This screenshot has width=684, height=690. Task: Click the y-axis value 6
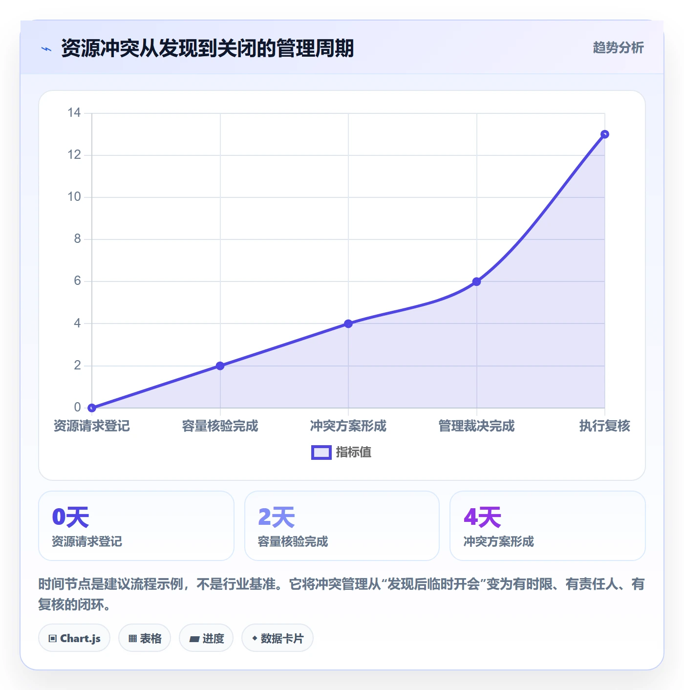pos(77,281)
